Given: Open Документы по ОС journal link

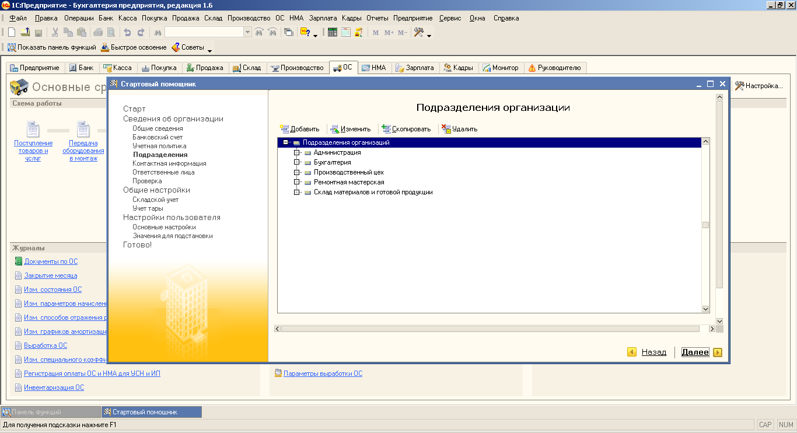Looking at the screenshot, I should pyautogui.click(x=51, y=261).
